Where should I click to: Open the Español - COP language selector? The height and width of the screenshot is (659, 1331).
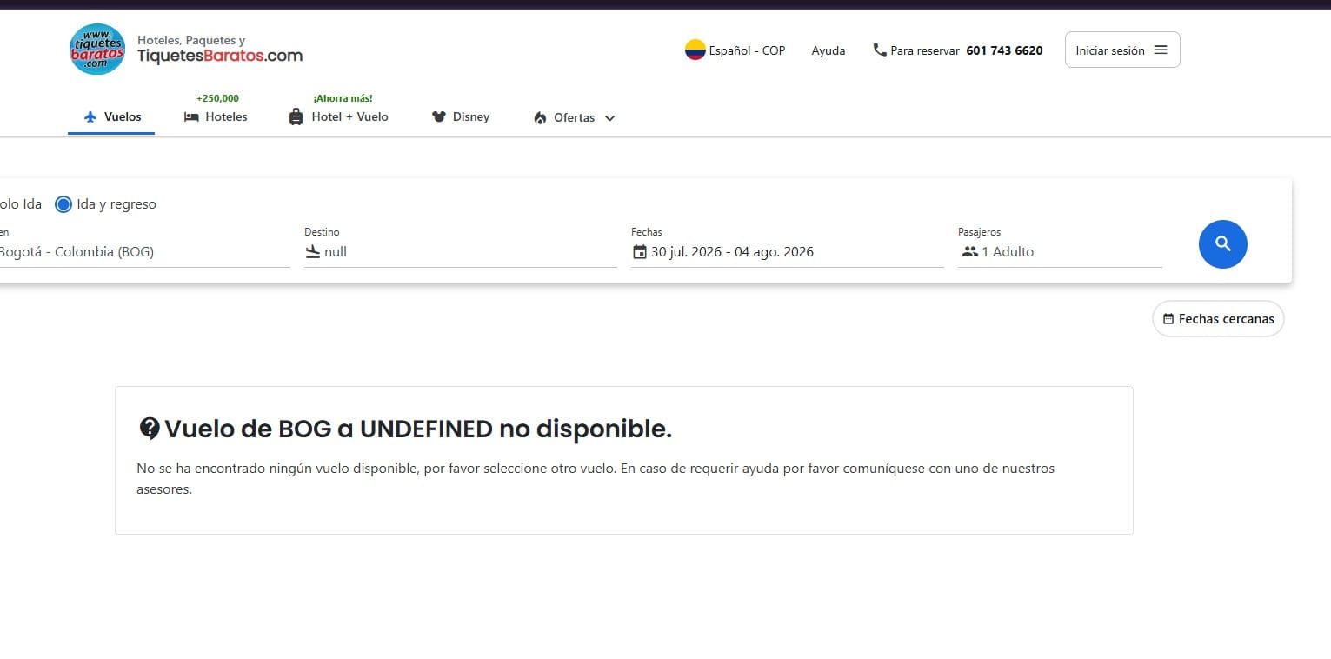click(735, 50)
